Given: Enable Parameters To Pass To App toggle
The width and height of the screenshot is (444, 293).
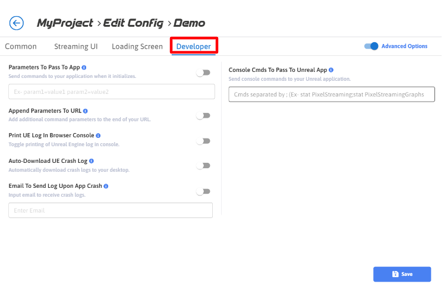Looking at the screenshot, I should click(x=203, y=73).
